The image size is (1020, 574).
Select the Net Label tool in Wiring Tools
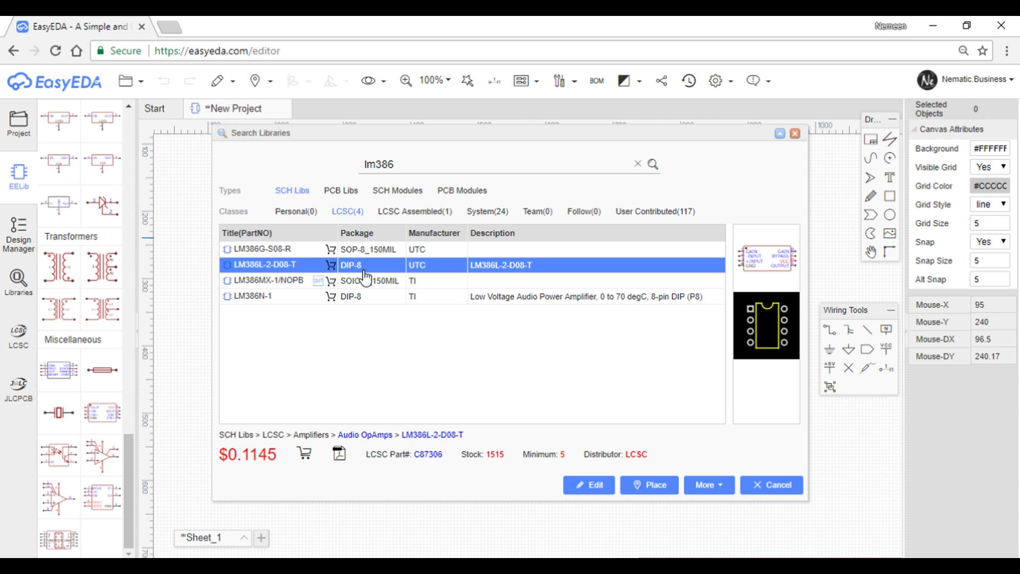pyautogui.click(x=886, y=330)
